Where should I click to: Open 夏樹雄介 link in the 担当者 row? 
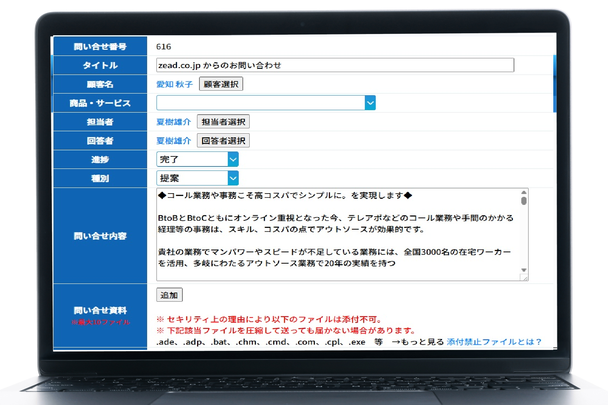coord(173,122)
